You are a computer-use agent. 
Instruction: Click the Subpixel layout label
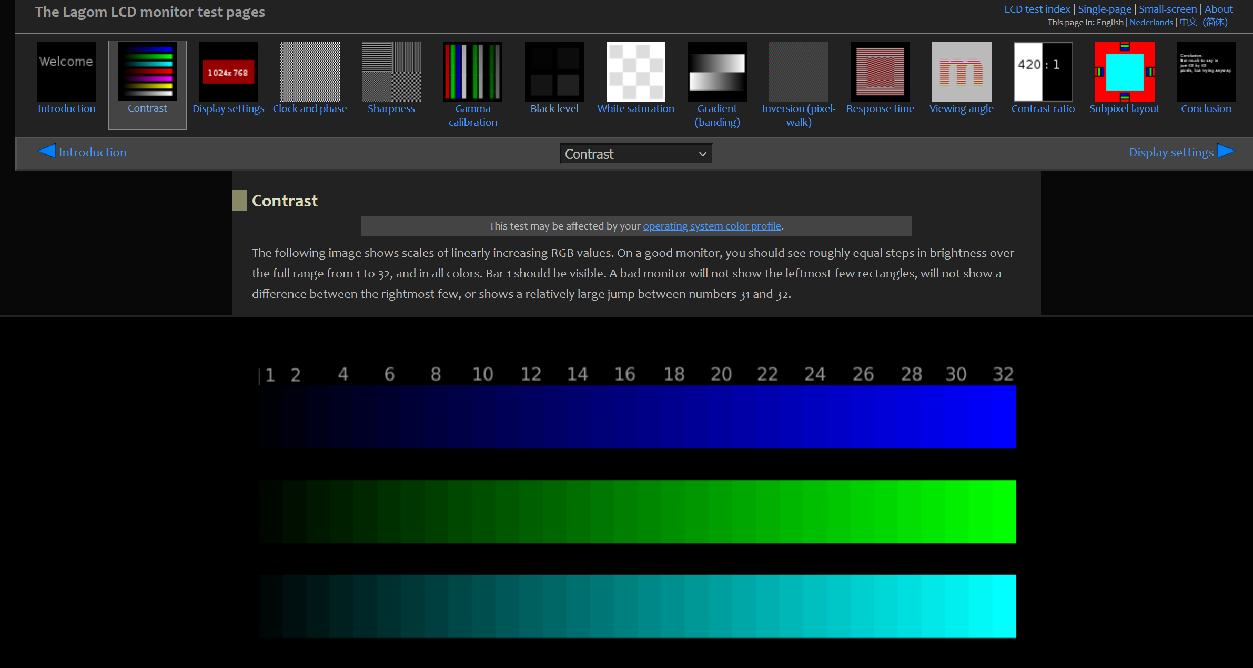click(1125, 108)
